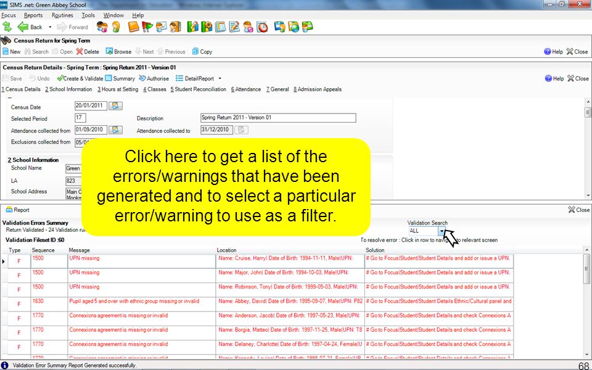592x370 pixels.
Task: Open the Focus menu
Action: [x=9, y=15]
